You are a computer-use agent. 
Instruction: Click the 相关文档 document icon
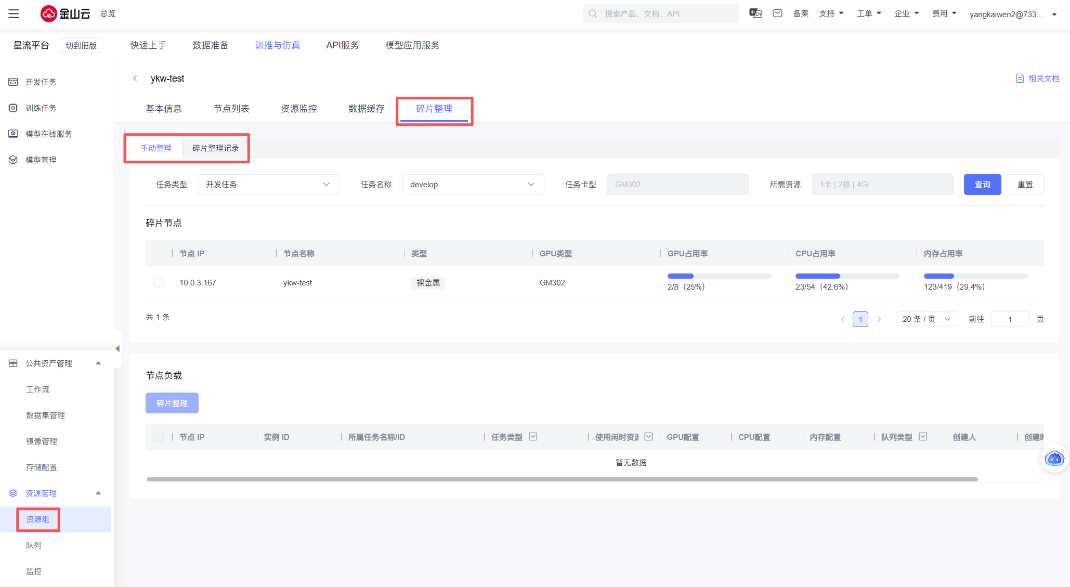pos(1020,79)
